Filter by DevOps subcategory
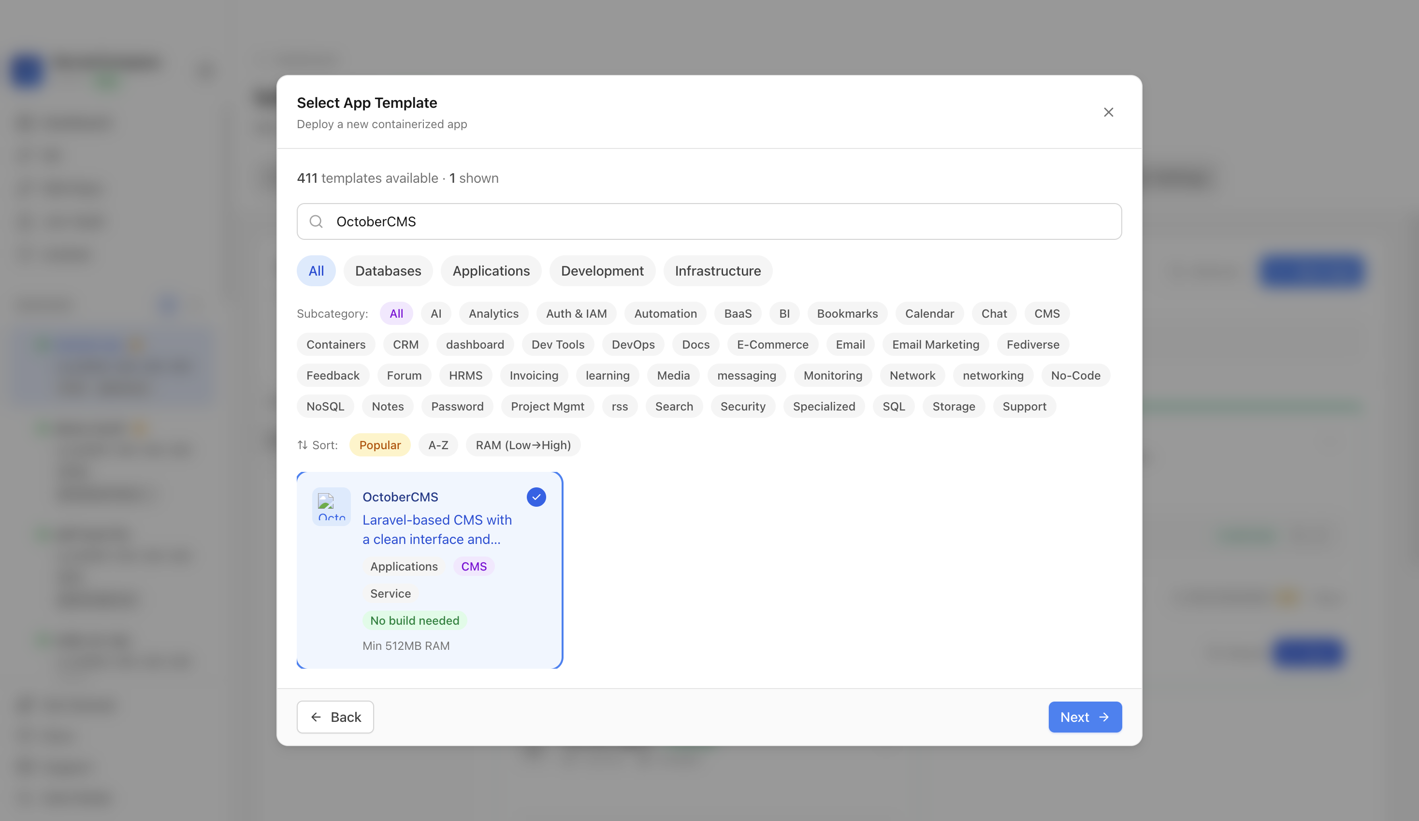The image size is (1419, 821). [633, 344]
